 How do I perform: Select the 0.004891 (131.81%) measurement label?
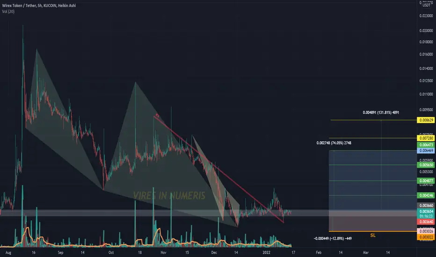coord(381,113)
